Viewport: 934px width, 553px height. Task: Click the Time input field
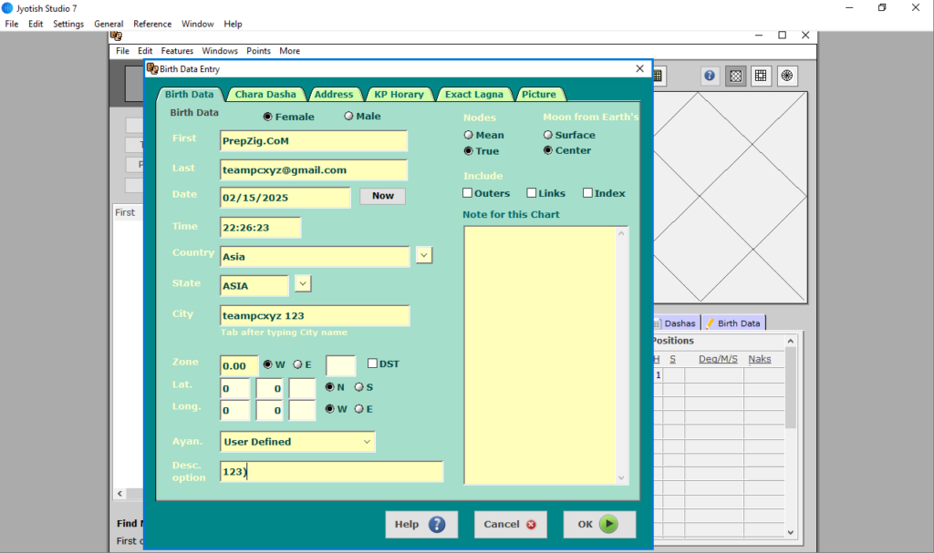(x=260, y=228)
